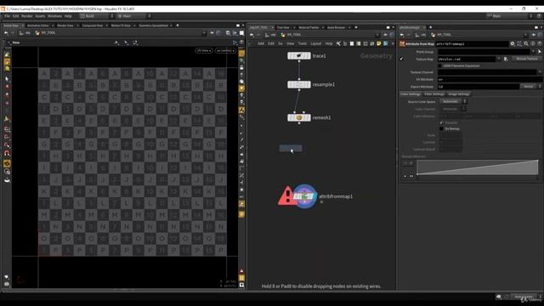The width and height of the screenshot is (544, 306).
Task: Click the parameter help icon
Action: coord(540,43)
